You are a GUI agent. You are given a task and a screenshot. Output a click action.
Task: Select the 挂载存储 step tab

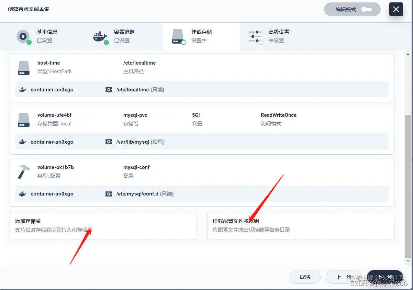pos(201,36)
